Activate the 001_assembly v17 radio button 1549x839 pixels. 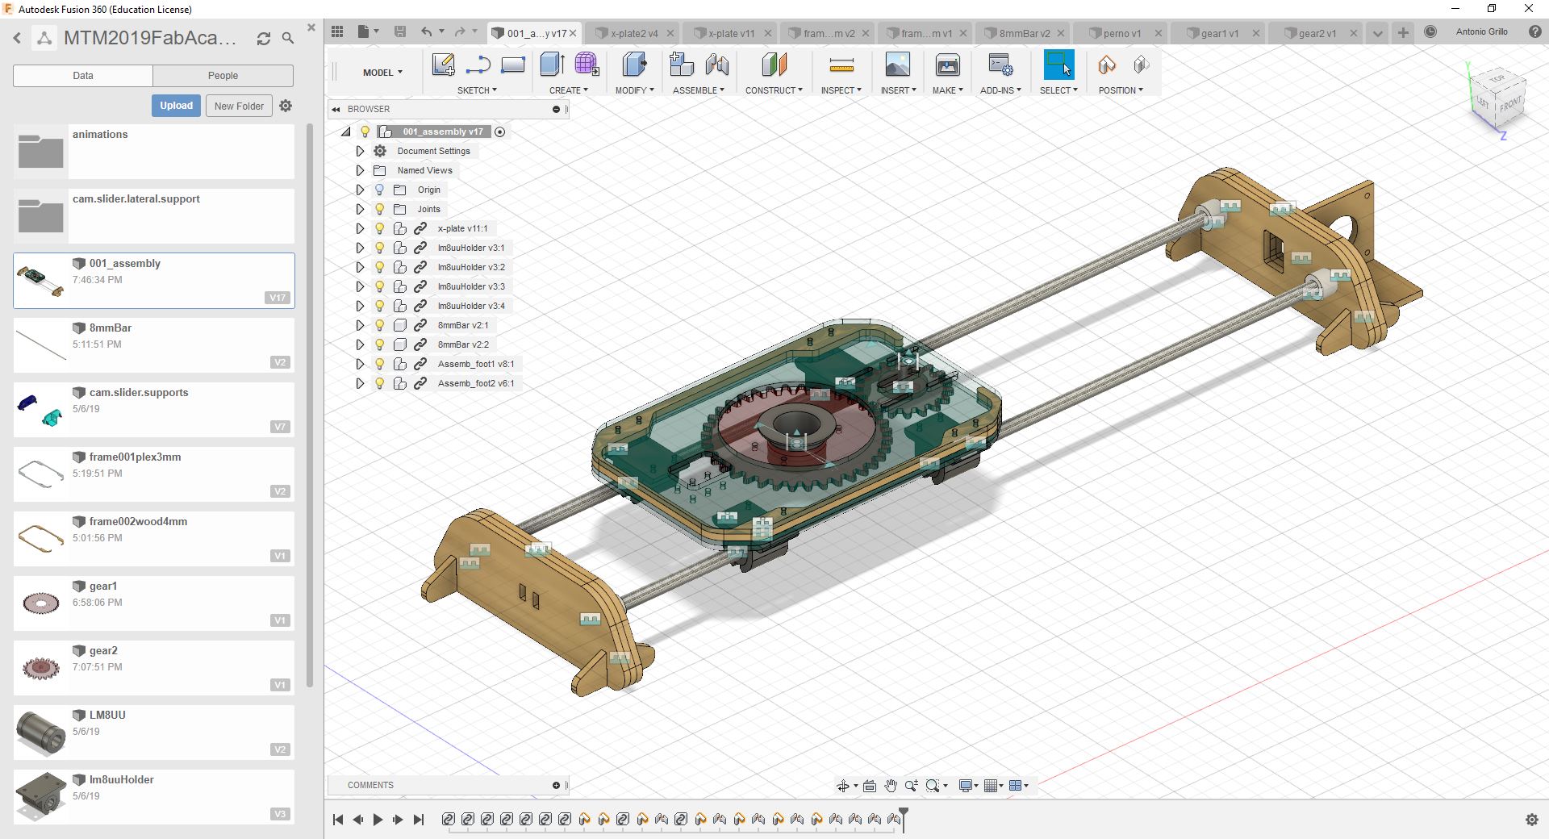pos(500,131)
